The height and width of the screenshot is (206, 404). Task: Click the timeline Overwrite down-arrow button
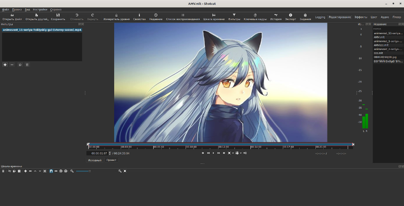40,171
